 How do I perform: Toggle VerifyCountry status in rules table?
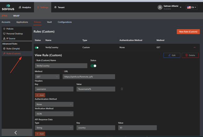pos(37,48)
